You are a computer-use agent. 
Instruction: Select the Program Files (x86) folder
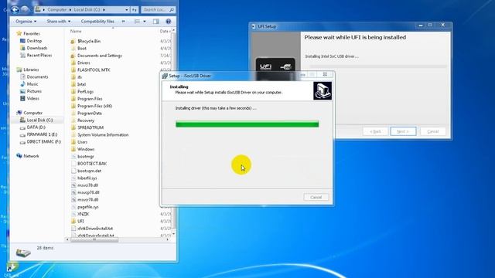(94, 106)
